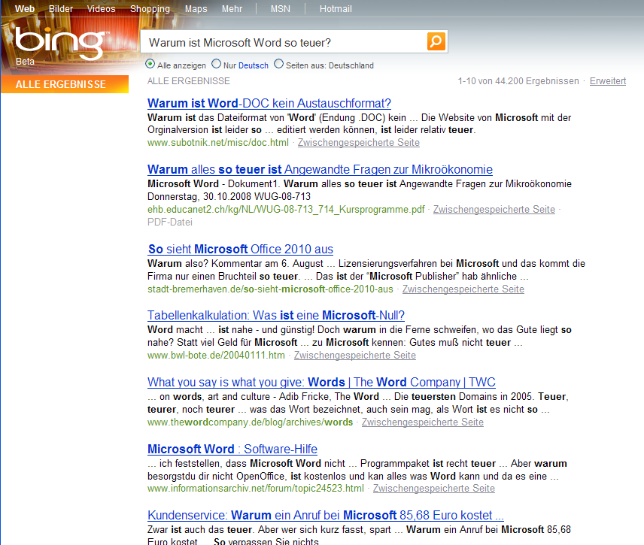Viewport: 644px width, 545px height.
Task: Click the orange search magnifier button
Action: [x=436, y=41]
